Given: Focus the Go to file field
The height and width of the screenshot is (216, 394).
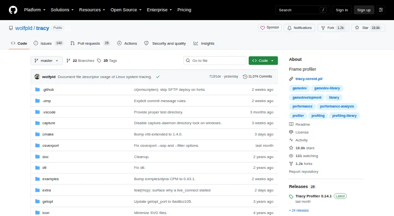Looking at the screenshot, I should pyautogui.click(x=215, y=61).
